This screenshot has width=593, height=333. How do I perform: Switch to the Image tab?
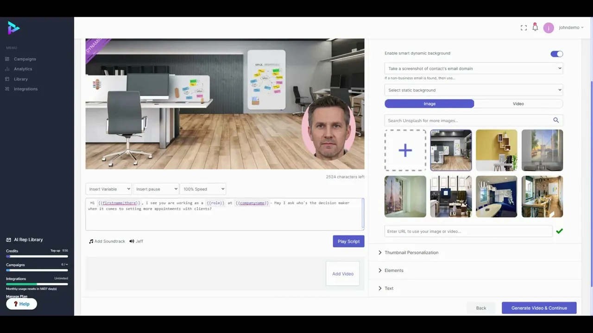(x=429, y=104)
